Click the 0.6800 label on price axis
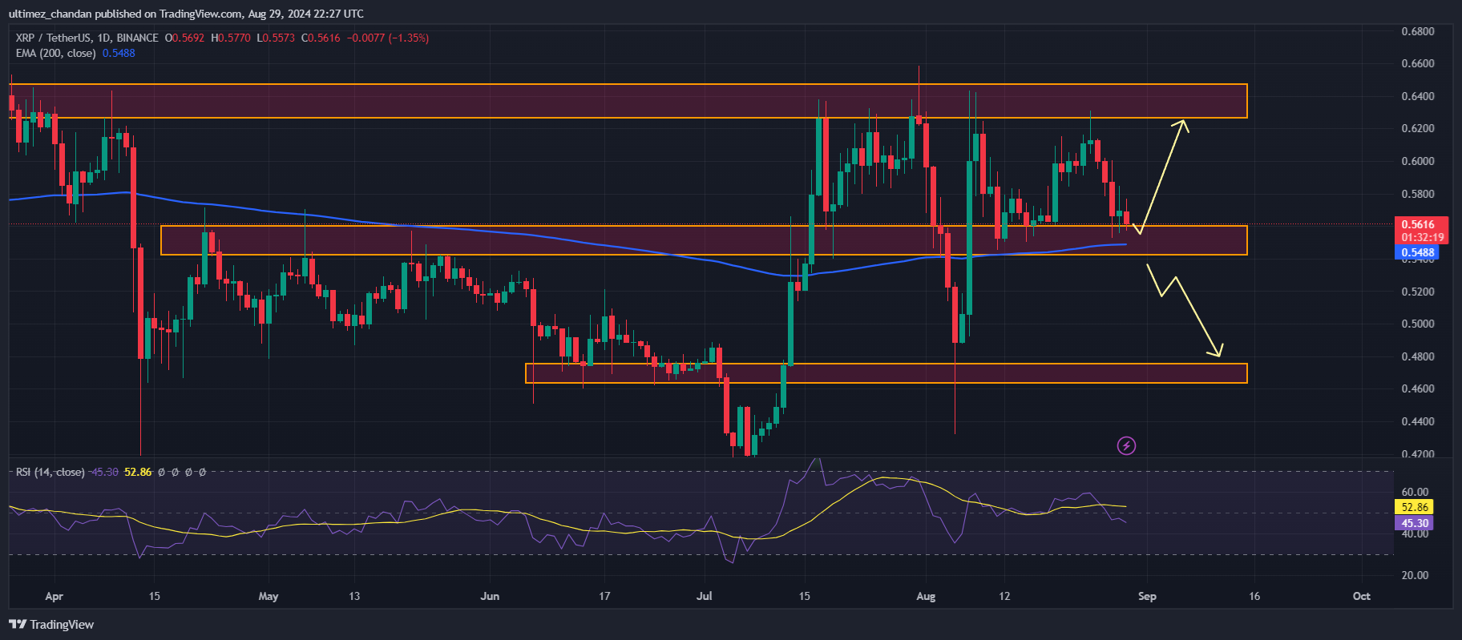The image size is (1462, 640). click(x=1417, y=31)
